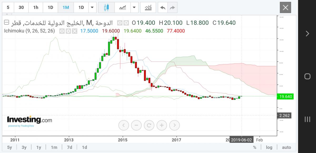The height and width of the screenshot is (153, 316).
Task: Expand chart style dropdown arrow
Action: coord(134,7)
